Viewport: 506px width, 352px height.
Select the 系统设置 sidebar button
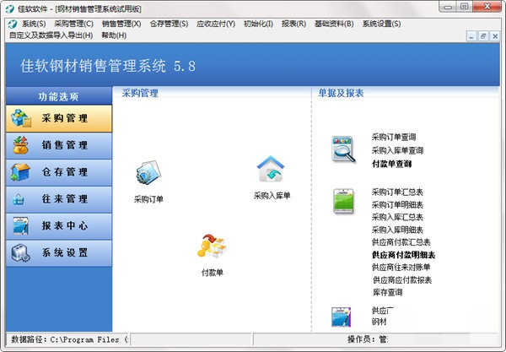pyautogui.click(x=59, y=253)
